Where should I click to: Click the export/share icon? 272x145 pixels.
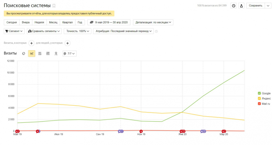pyautogui.click(x=241, y=6)
